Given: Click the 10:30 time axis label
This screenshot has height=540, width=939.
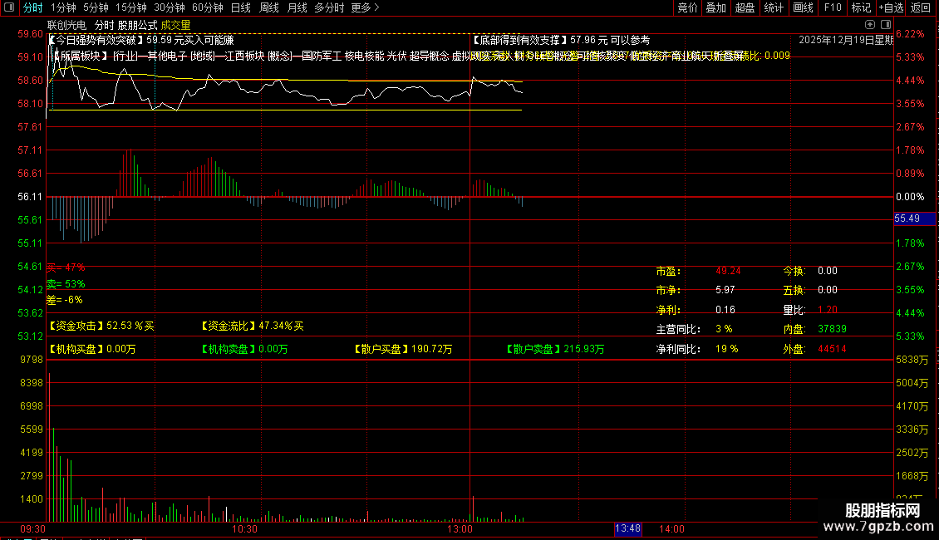Looking at the screenshot, I should pos(244,528).
